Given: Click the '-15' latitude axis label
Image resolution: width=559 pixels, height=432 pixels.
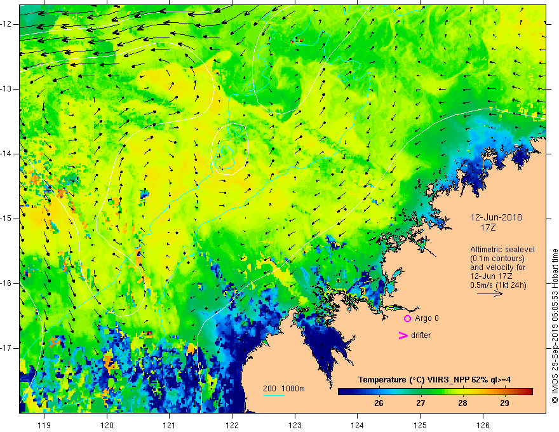Looking at the screenshot, I should click(x=7, y=219).
